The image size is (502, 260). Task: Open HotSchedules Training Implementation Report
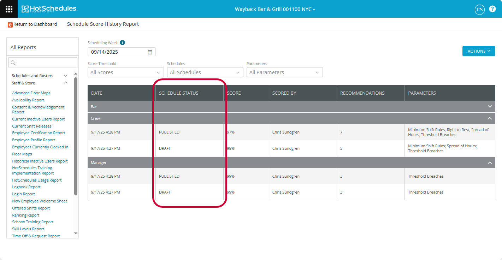point(33,171)
